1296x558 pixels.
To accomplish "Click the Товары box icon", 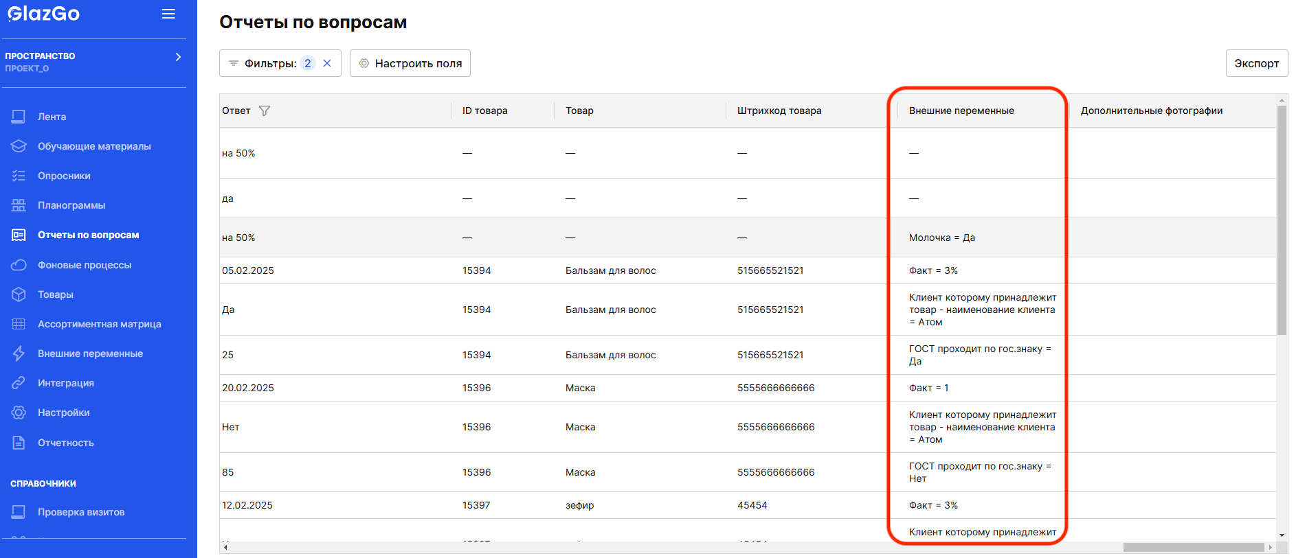I will click(x=19, y=294).
